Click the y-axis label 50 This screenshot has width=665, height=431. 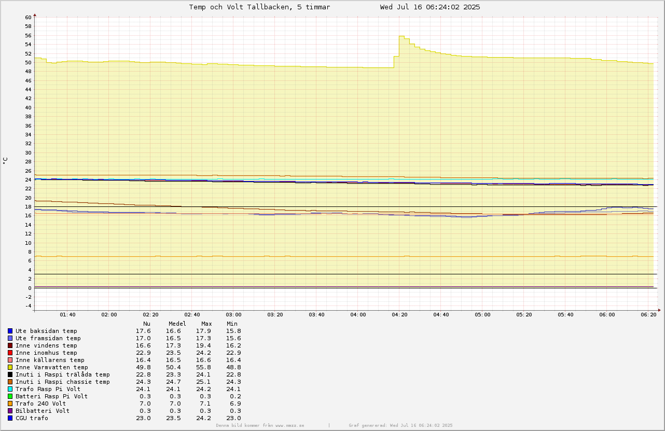click(x=28, y=63)
